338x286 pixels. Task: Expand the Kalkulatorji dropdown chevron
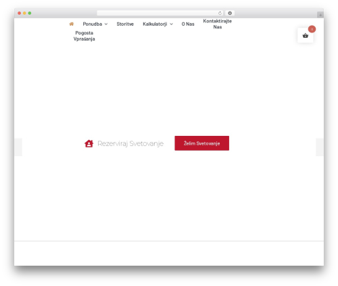coord(171,24)
